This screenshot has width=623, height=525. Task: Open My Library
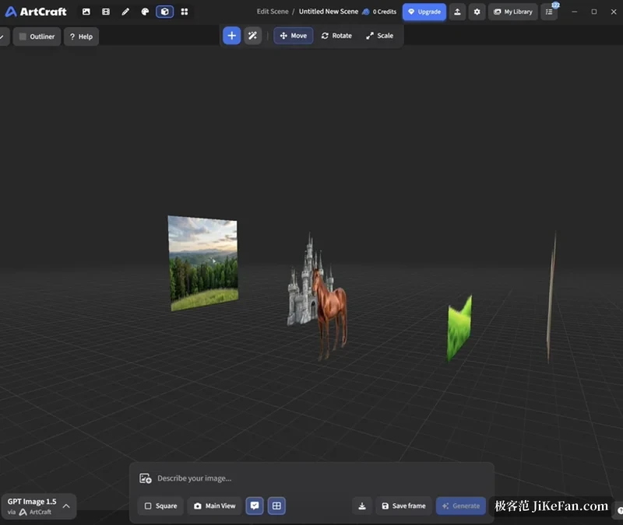513,12
